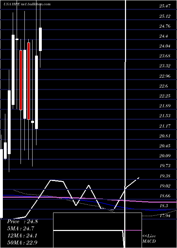Click the 18.66 price axis label

165,196
